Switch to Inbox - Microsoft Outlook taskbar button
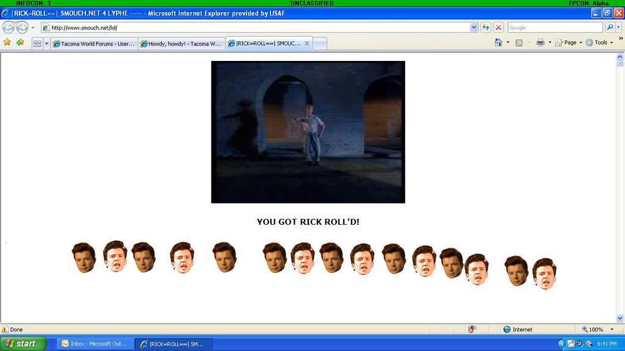 (x=95, y=344)
